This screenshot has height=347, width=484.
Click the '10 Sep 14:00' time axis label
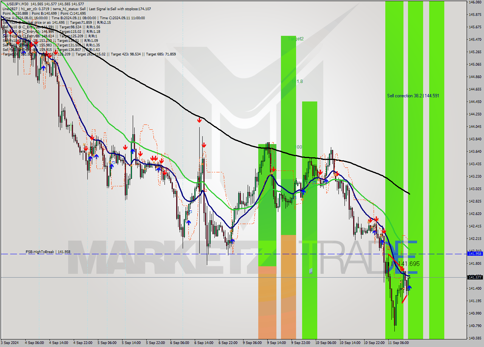coord(349,343)
